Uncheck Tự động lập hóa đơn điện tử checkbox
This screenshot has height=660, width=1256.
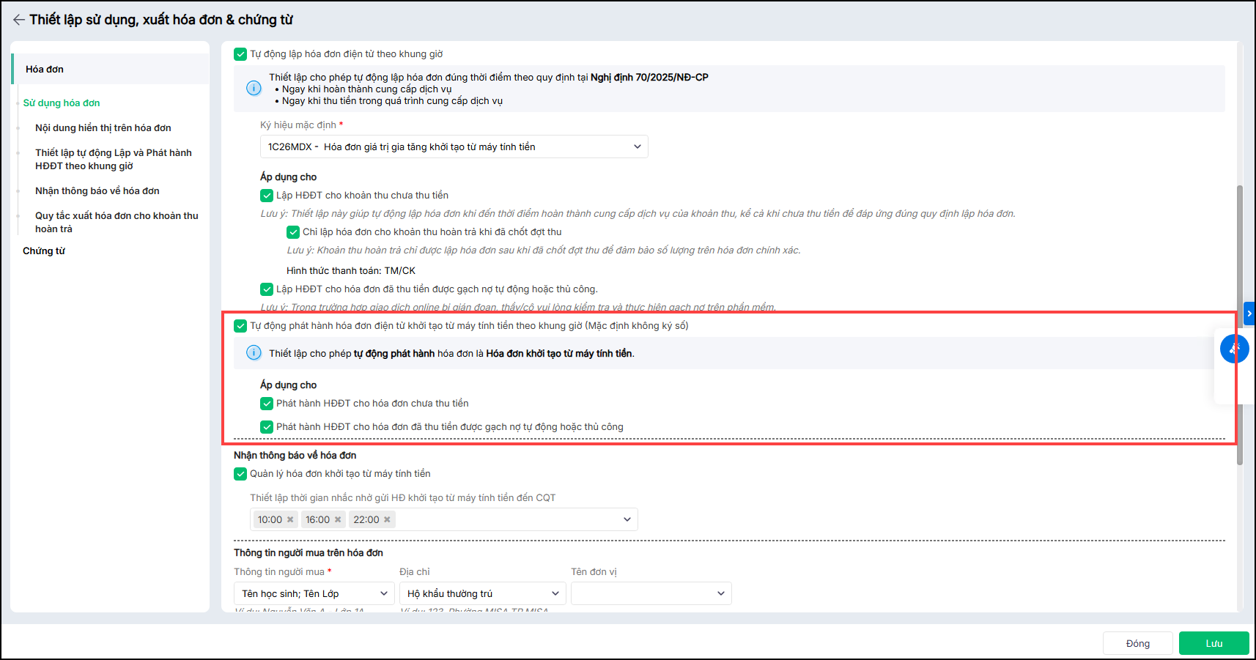(x=240, y=54)
